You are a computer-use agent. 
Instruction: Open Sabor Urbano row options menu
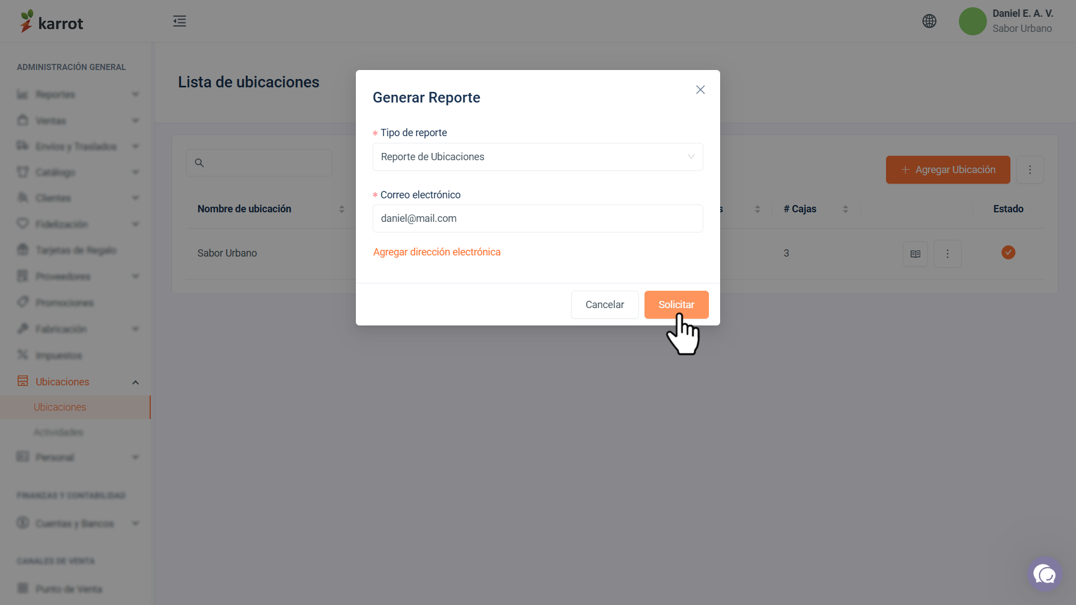[948, 254]
